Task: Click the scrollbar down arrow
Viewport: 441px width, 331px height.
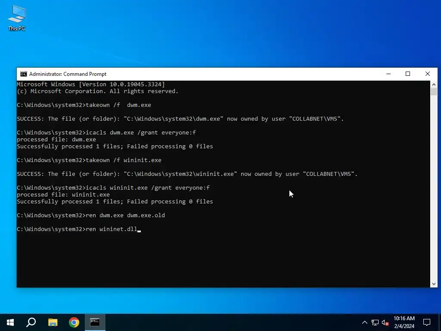Action: click(434, 284)
